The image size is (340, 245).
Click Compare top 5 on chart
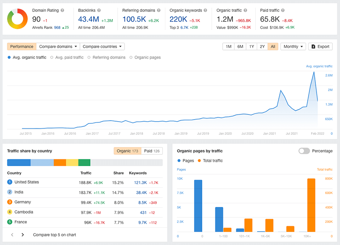[x=54, y=235]
